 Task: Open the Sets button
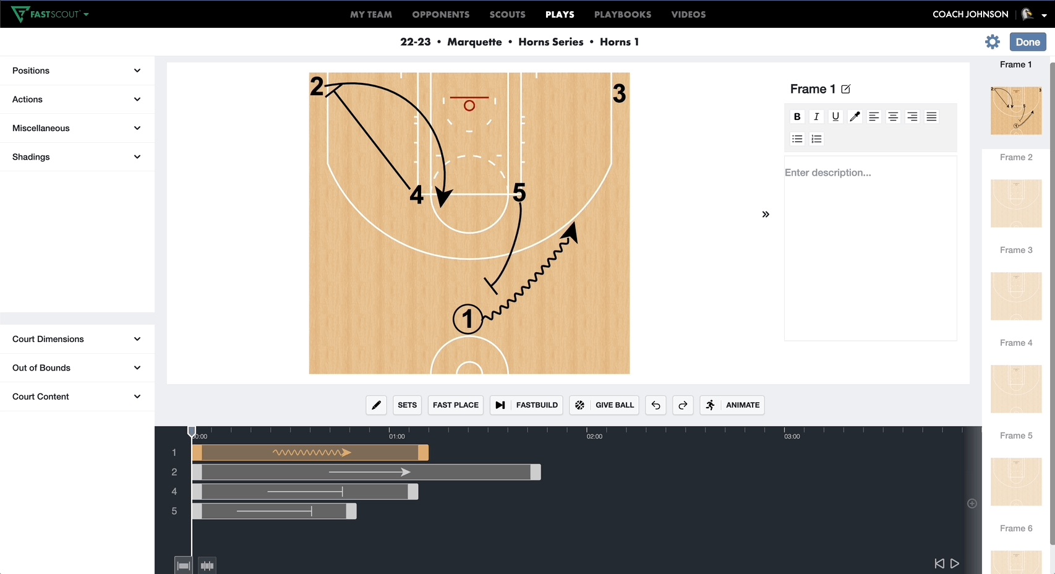pos(407,405)
